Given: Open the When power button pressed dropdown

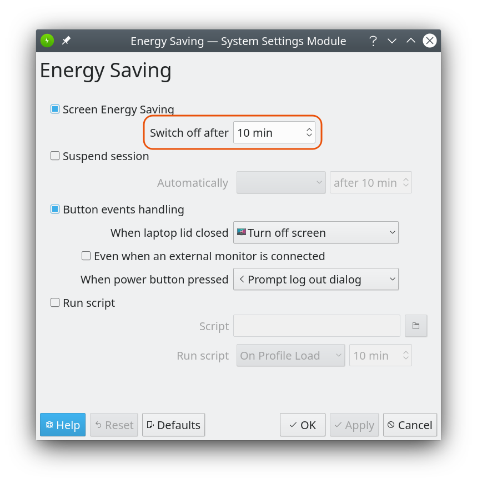Looking at the screenshot, I should [315, 280].
